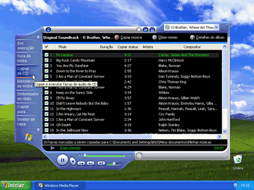This screenshot has height=190, width=254.
Task: Select track 12 I Am Weary, Let Me Rest
Action: coord(132,114)
